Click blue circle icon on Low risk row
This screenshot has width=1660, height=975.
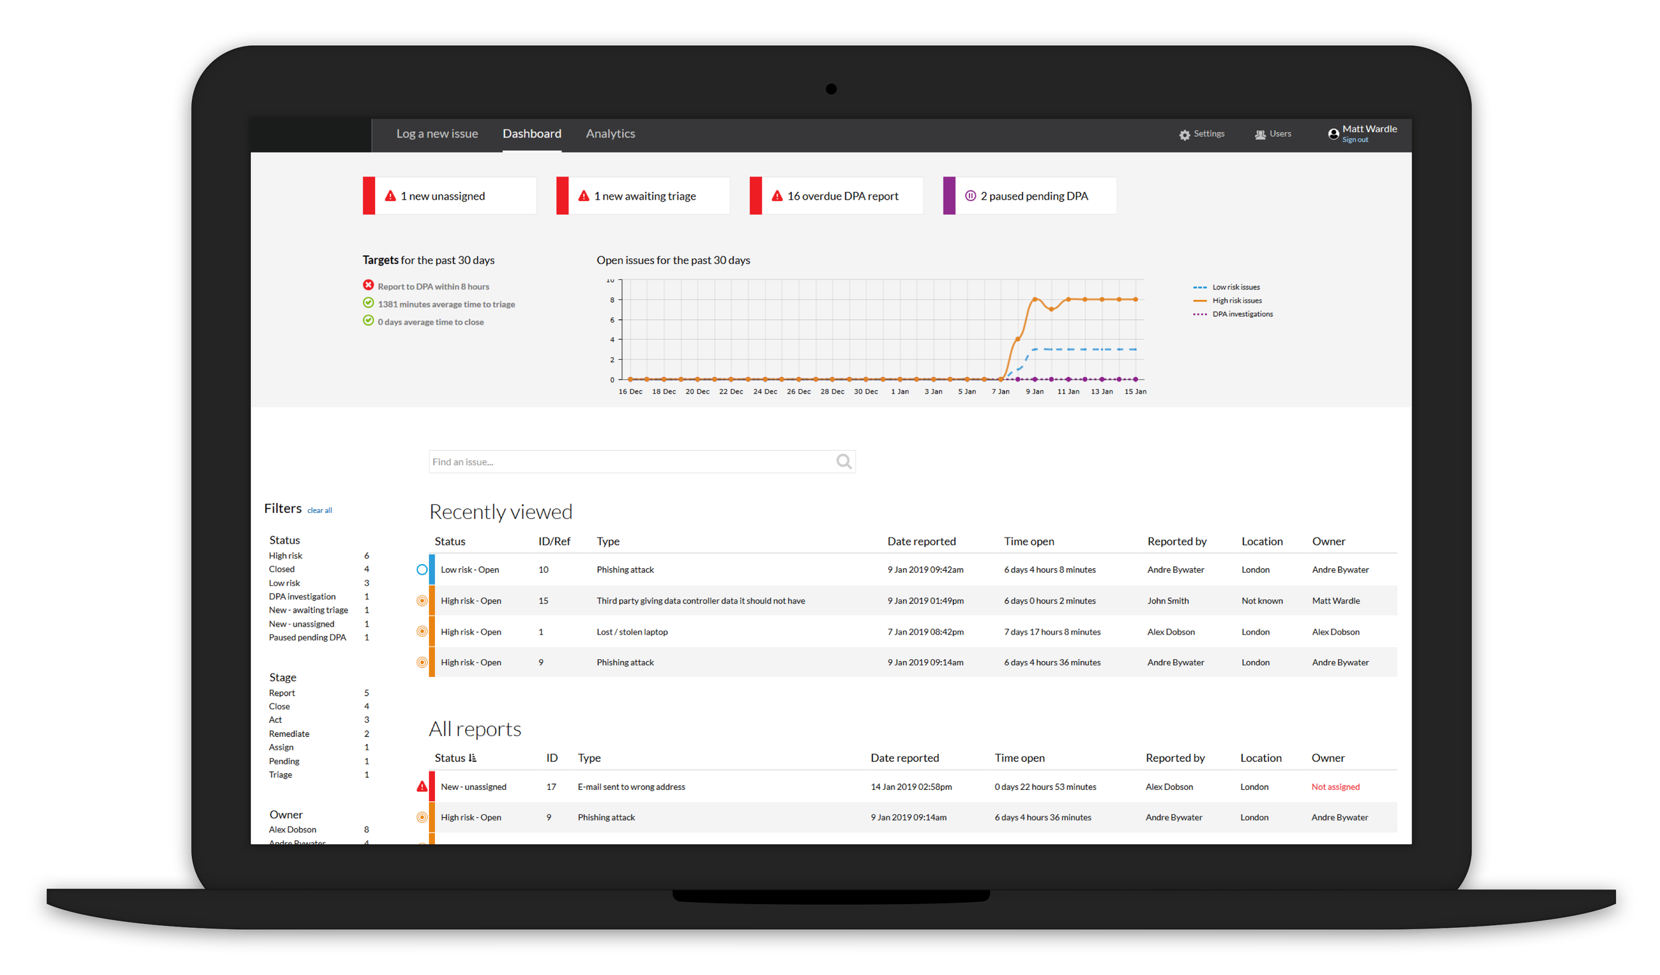point(422,569)
